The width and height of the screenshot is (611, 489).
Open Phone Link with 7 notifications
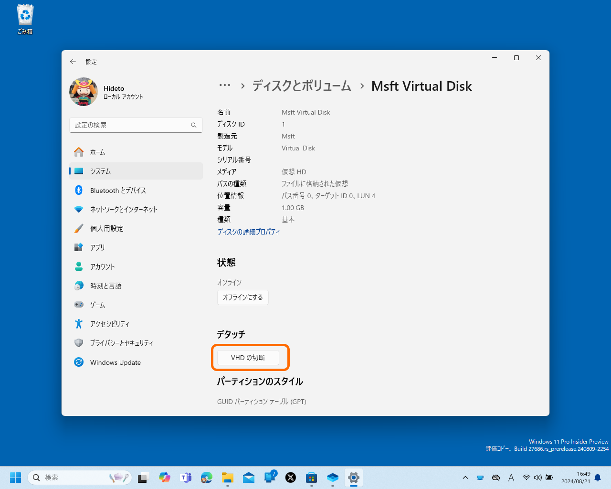[x=270, y=477]
